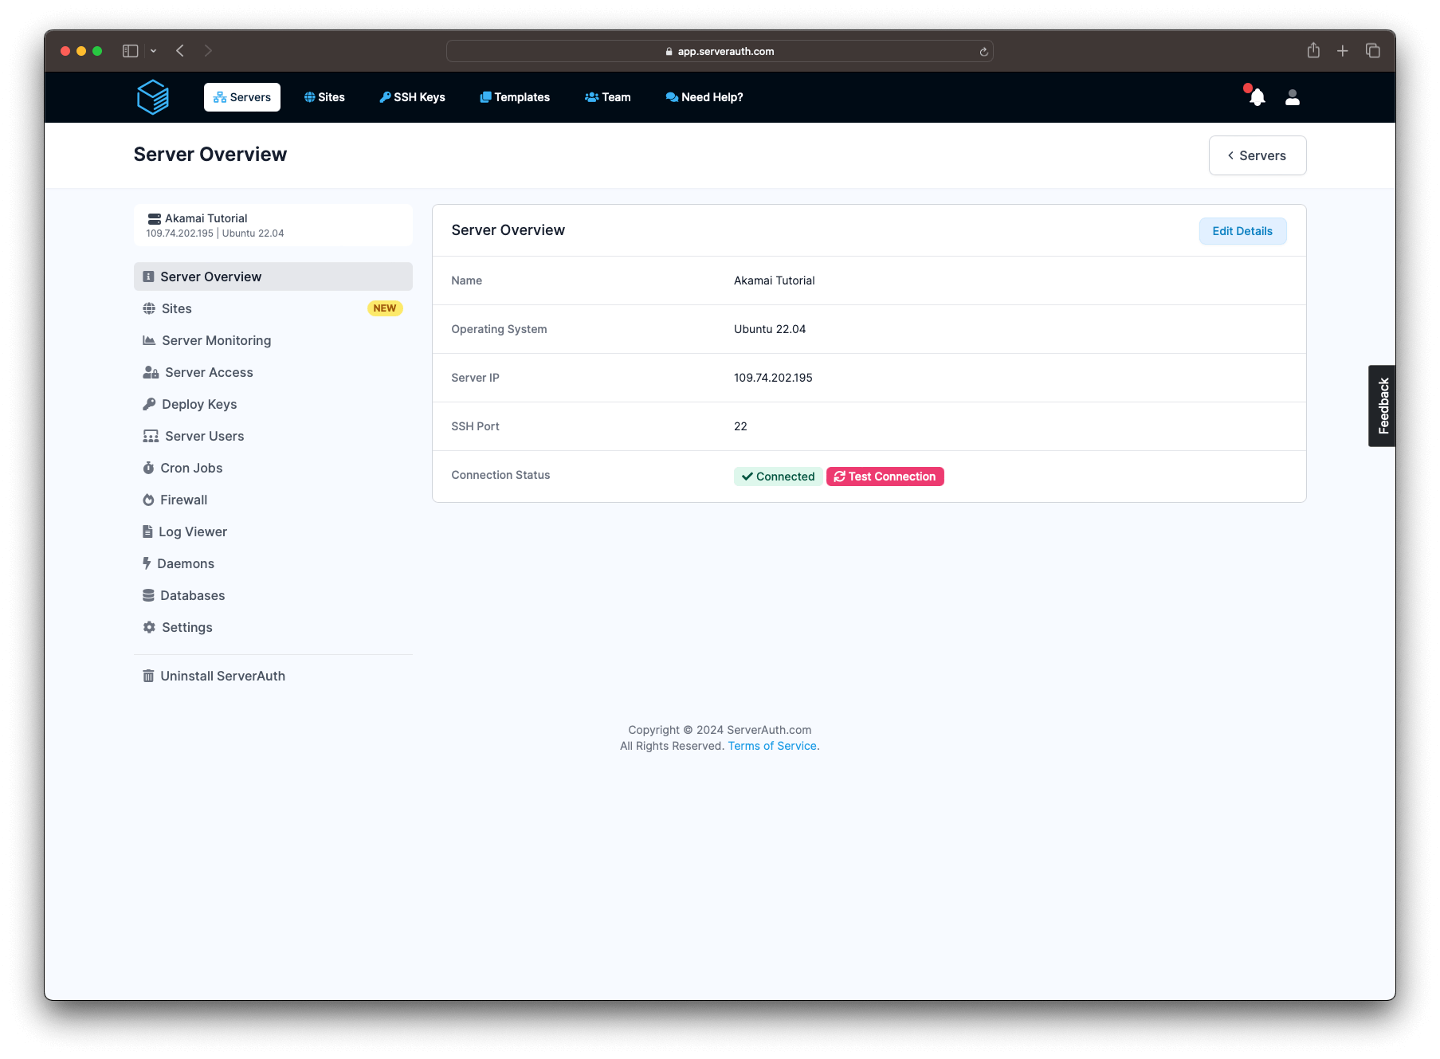Open the notifications bell icon
The width and height of the screenshot is (1440, 1059).
pyautogui.click(x=1257, y=97)
